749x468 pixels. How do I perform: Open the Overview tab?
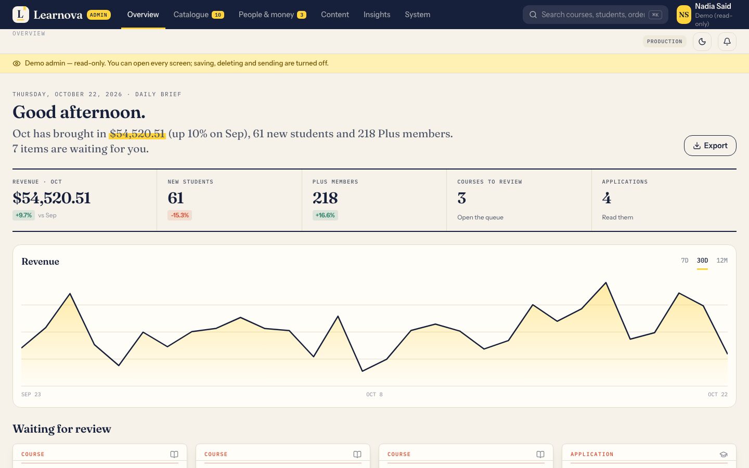click(x=143, y=15)
